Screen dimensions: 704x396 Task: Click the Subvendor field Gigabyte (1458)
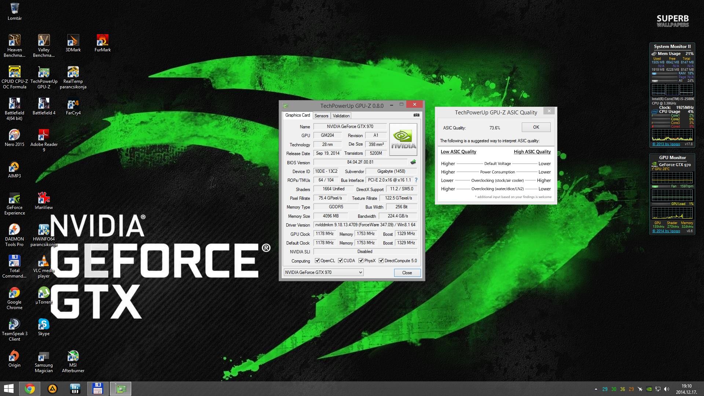391,171
